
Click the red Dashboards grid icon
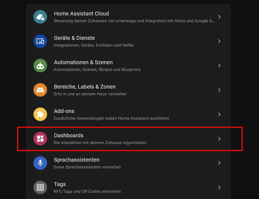tap(40, 139)
